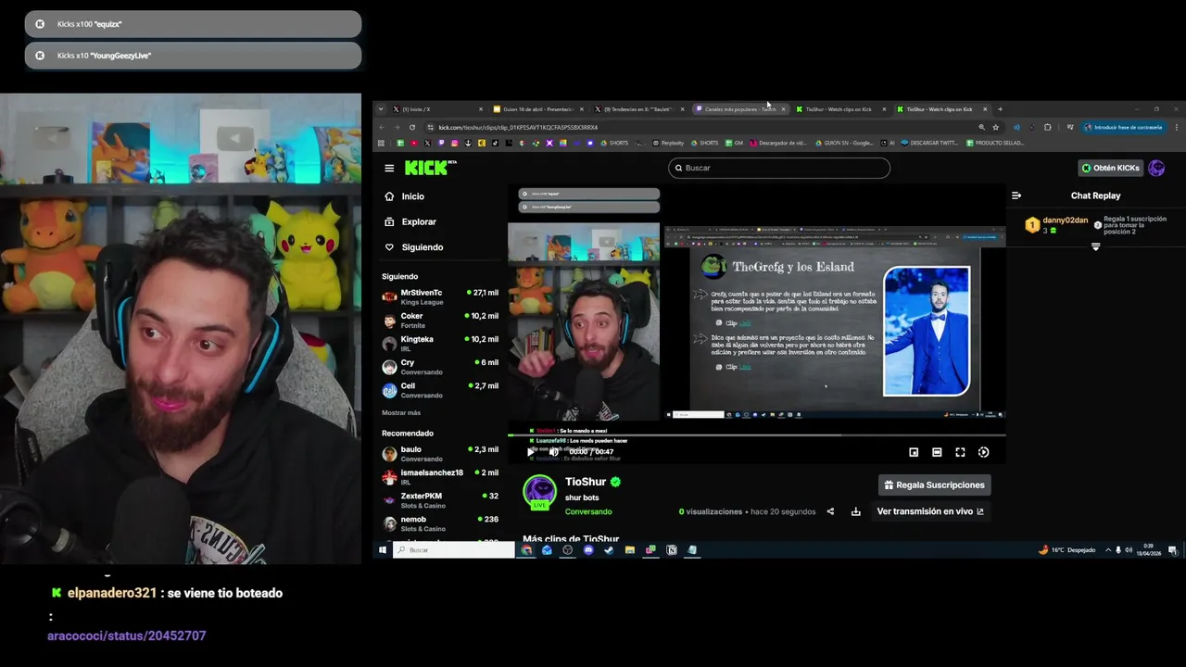Open ismaelsanchez18 recommended channel
1186x667 pixels.
pyautogui.click(x=440, y=476)
